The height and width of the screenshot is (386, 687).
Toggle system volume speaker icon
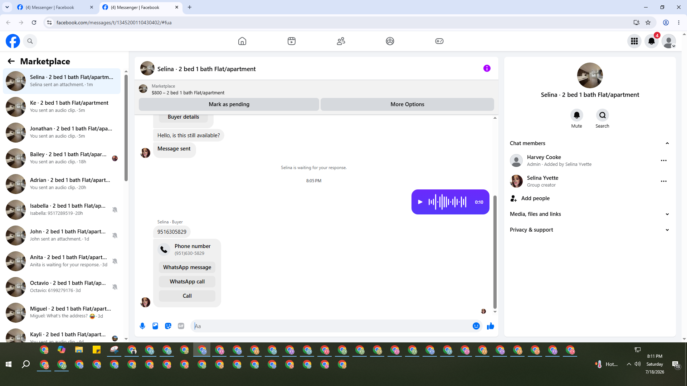pos(638,364)
